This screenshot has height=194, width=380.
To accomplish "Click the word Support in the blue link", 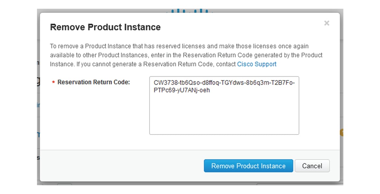I will (265, 64).
